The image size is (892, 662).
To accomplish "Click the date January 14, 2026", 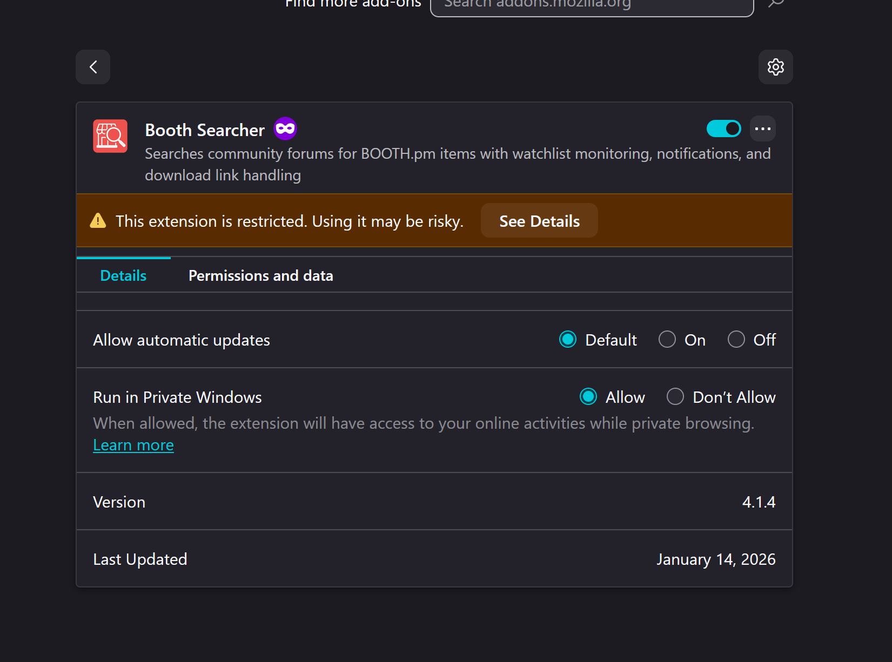I will (x=716, y=559).
